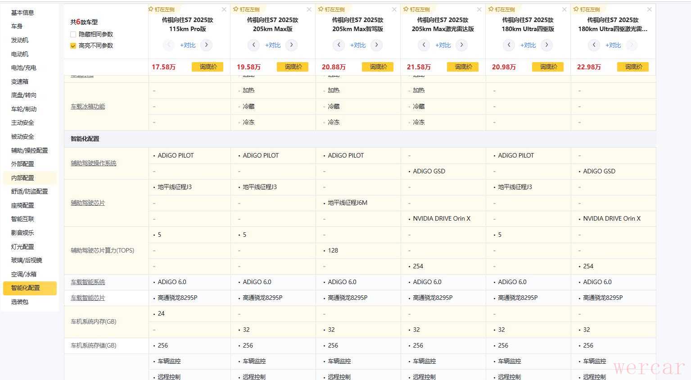Open 被动安全 in sidebar
The height and width of the screenshot is (380, 691).
(23, 136)
